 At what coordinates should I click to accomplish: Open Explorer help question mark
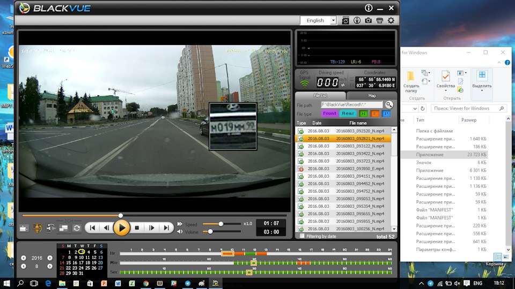coord(507,62)
